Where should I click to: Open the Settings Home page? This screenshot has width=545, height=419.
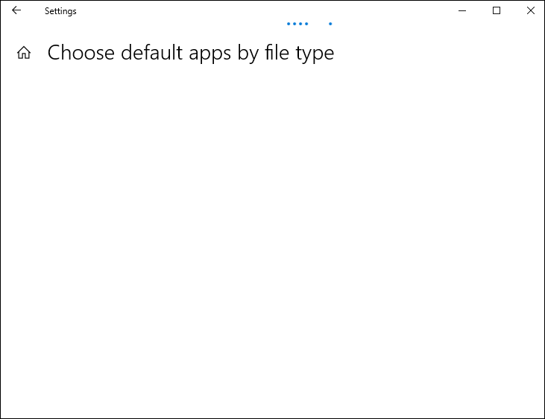pyautogui.click(x=24, y=53)
